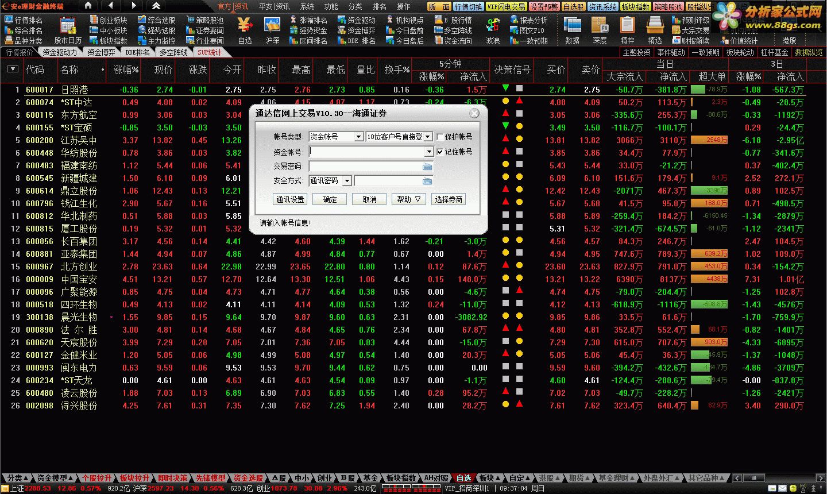Collapse toolbar with double-chevron up icon

point(156,6)
